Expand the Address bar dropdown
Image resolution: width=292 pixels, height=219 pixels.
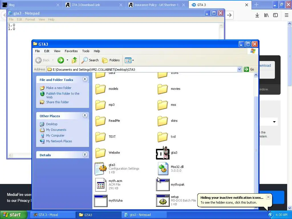point(239,70)
